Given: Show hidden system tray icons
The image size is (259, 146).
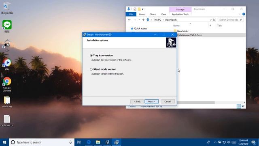Looking at the screenshot, I should click(215, 142).
